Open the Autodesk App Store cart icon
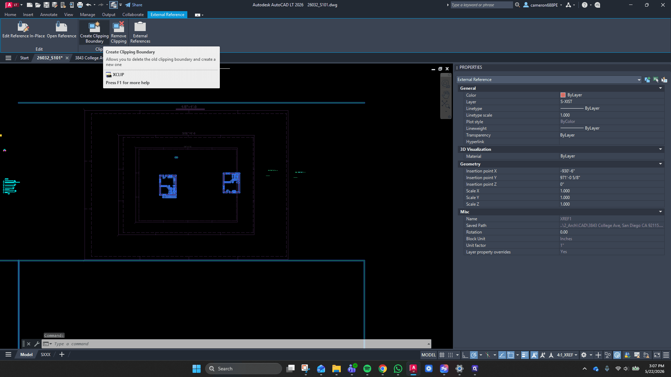This screenshot has height=377, width=671. click(x=569, y=5)
